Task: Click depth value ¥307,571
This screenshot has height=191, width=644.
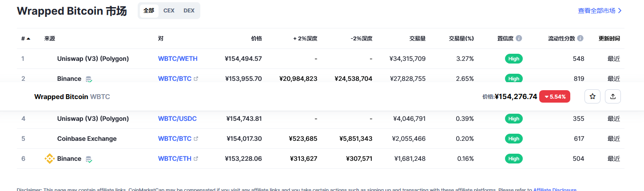Action: (x=358, y=159)
